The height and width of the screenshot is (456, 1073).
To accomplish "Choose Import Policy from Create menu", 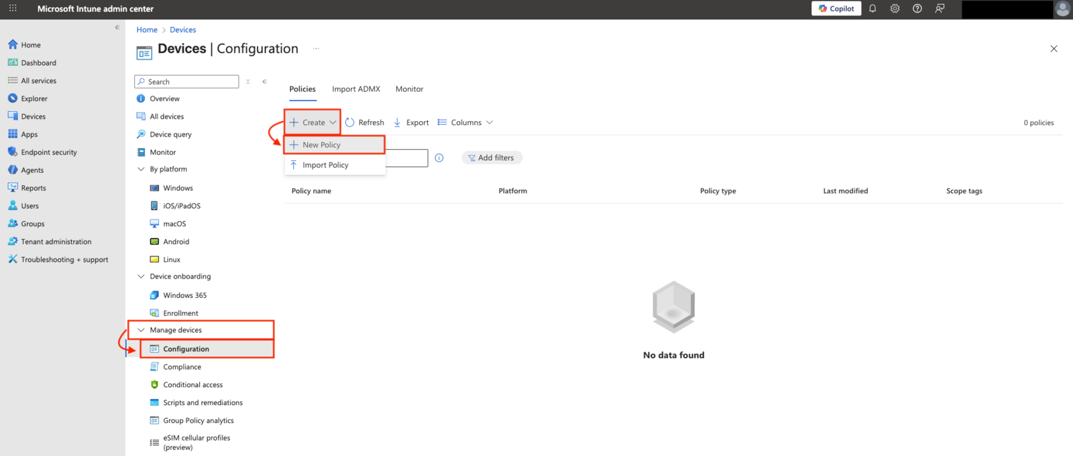I will coord(335,165).
